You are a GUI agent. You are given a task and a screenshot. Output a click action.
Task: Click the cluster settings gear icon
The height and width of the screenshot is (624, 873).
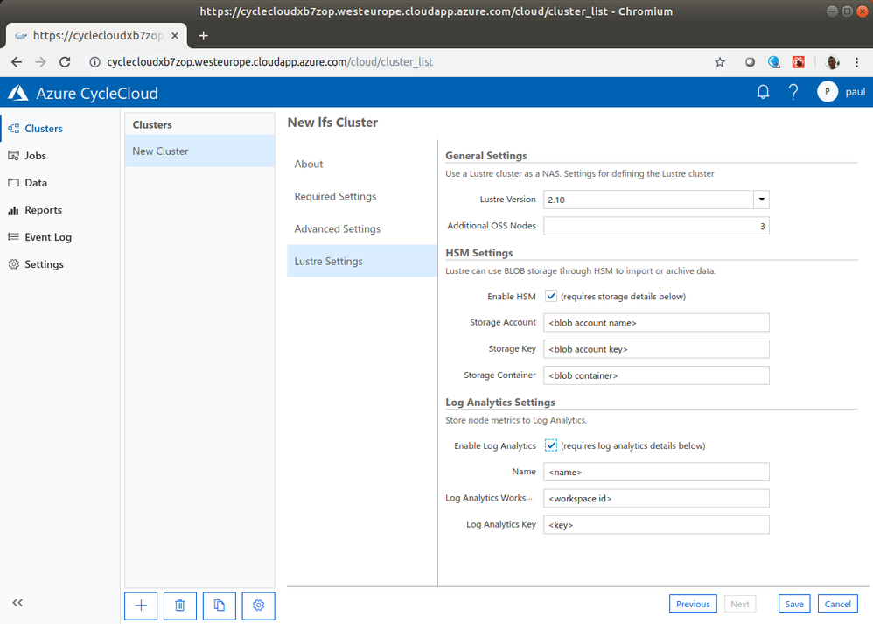(x=258, y=606)
